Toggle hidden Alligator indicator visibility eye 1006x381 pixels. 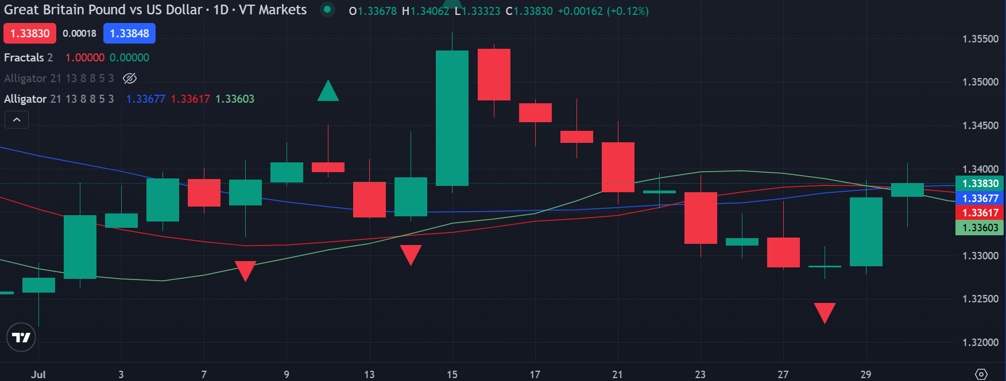(x=130, y=78)
